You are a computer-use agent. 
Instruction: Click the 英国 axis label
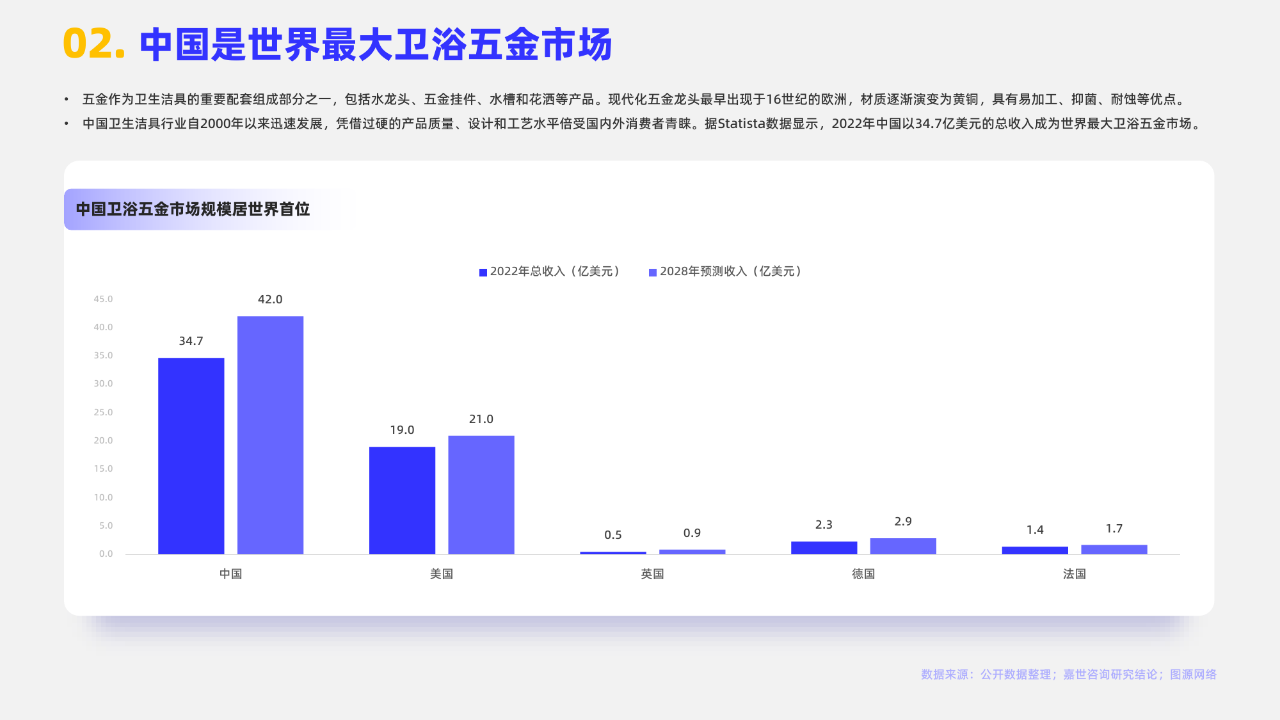(x=652, y=574)
